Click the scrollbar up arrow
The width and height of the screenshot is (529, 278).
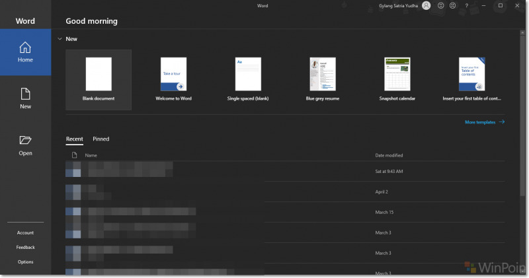pos(522,32)
